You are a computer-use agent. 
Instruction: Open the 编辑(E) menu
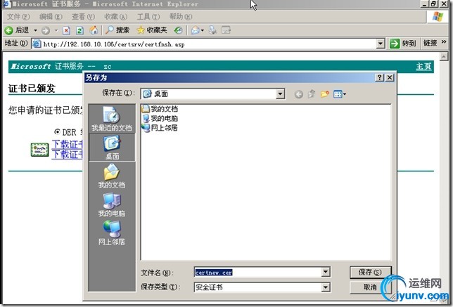pos(51,17)
